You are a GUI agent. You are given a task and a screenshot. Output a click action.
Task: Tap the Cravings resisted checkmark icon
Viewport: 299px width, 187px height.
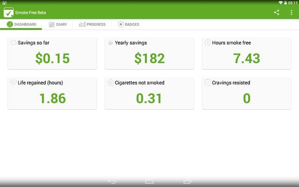[208, 83]
